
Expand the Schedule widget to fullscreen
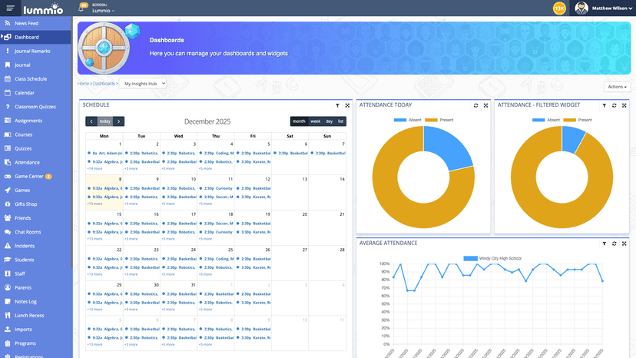pos(347,105)
